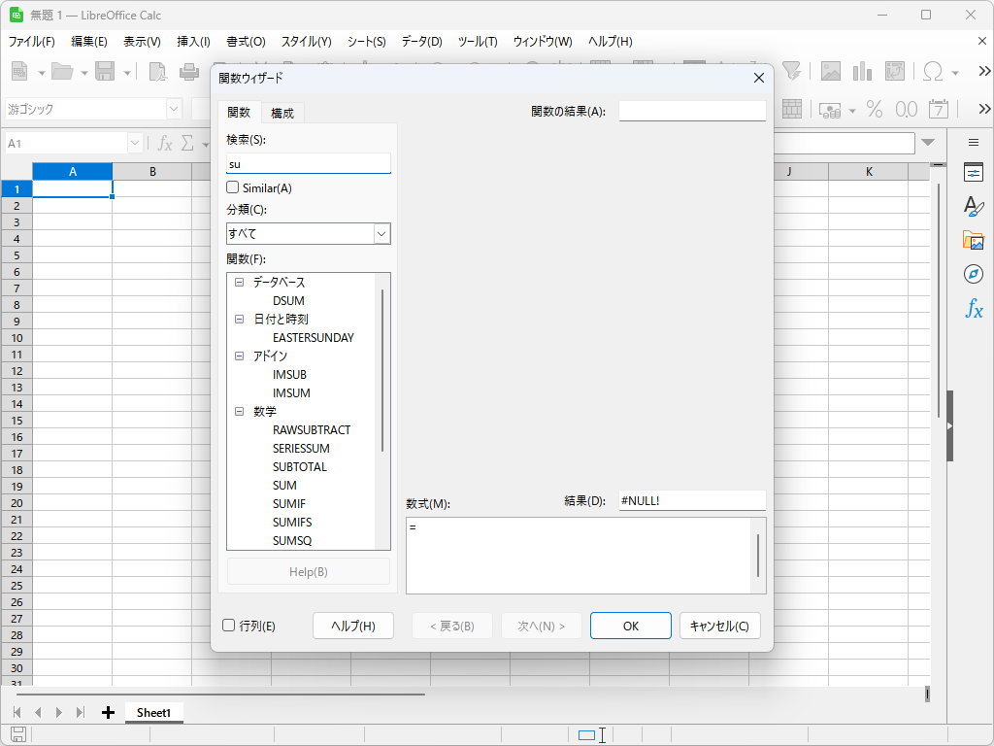This screenshot has height=746, width=994.
Task: Apply percent number format
Action: pos(874,110)
